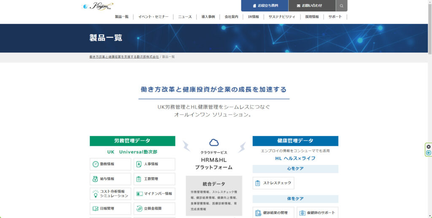Open 導入事例 from the navigation bar
Screen dimensions: 432x218
208,17
